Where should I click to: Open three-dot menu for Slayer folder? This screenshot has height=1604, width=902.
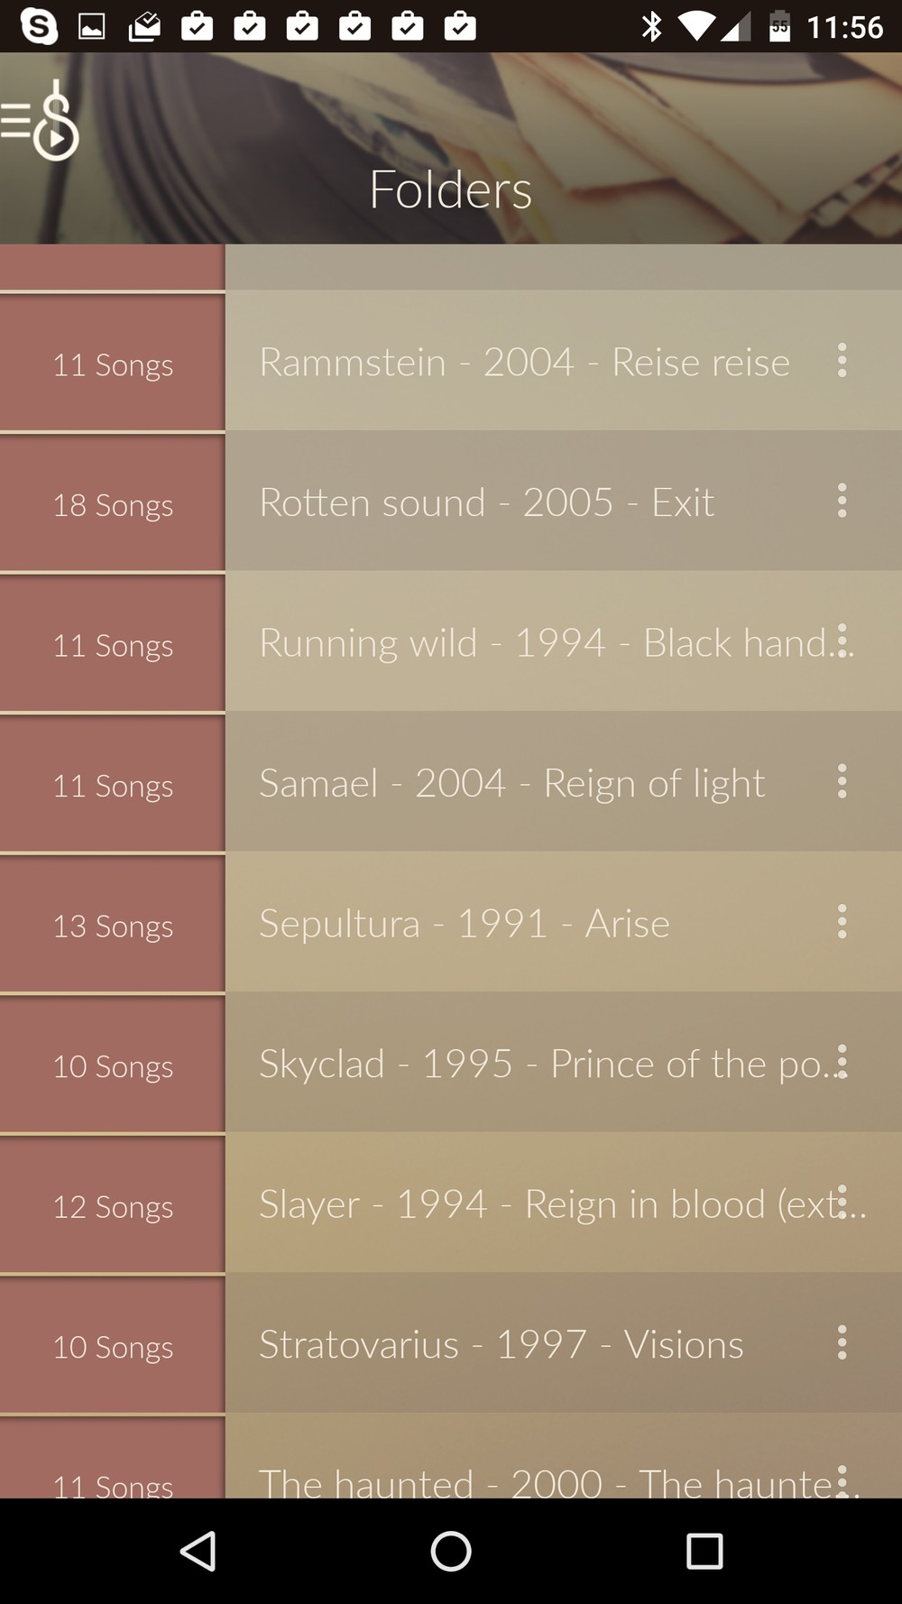[x=842, y=1203]
